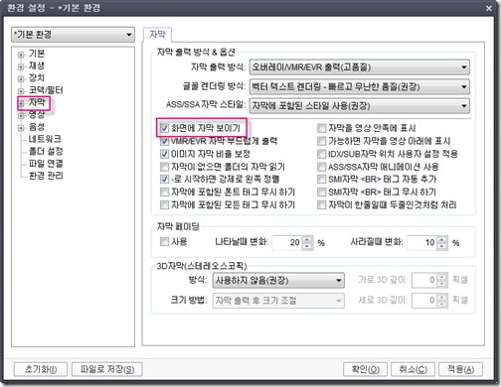Confirm settings with 확인(O) button
Viewport: 501px width, 387px height.
click(365, 369)
